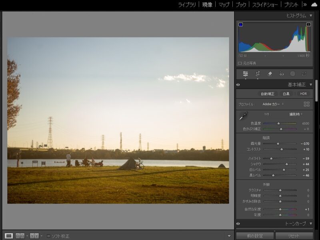
Task: Select the Red Eye correction tool
Action: 281,74
